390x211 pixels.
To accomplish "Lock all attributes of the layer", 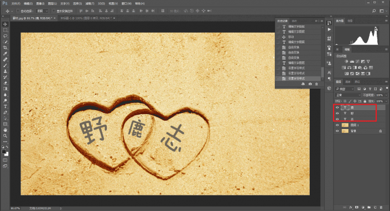I will point(365,101).
